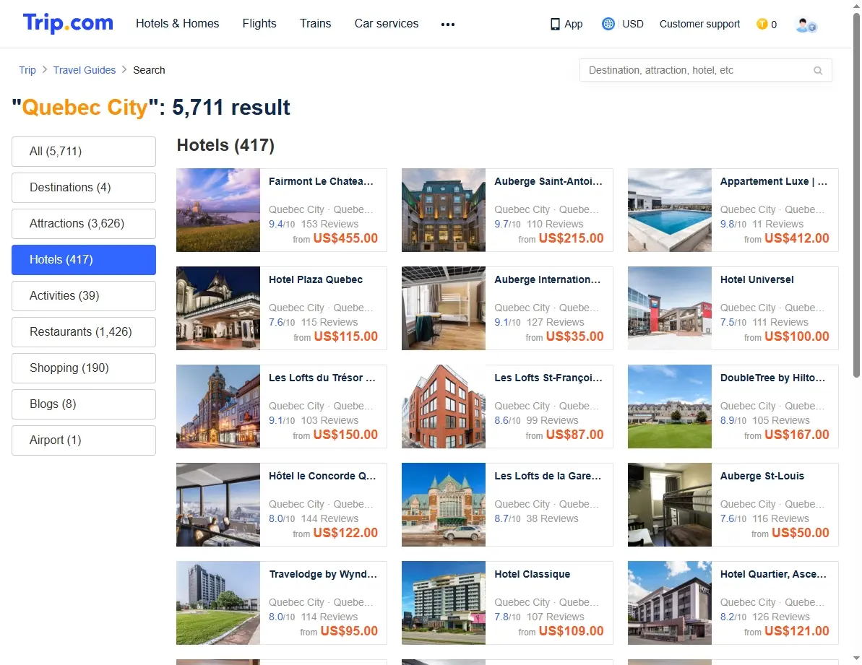This screenshot has width=862, height=665.
Task: Click the Trip Coins gold icon
Action: click(762, 24)
